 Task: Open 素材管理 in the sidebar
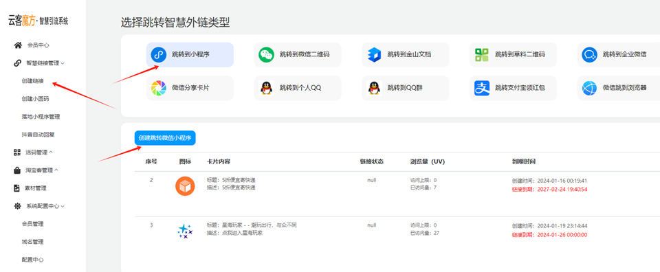(36, 188)
